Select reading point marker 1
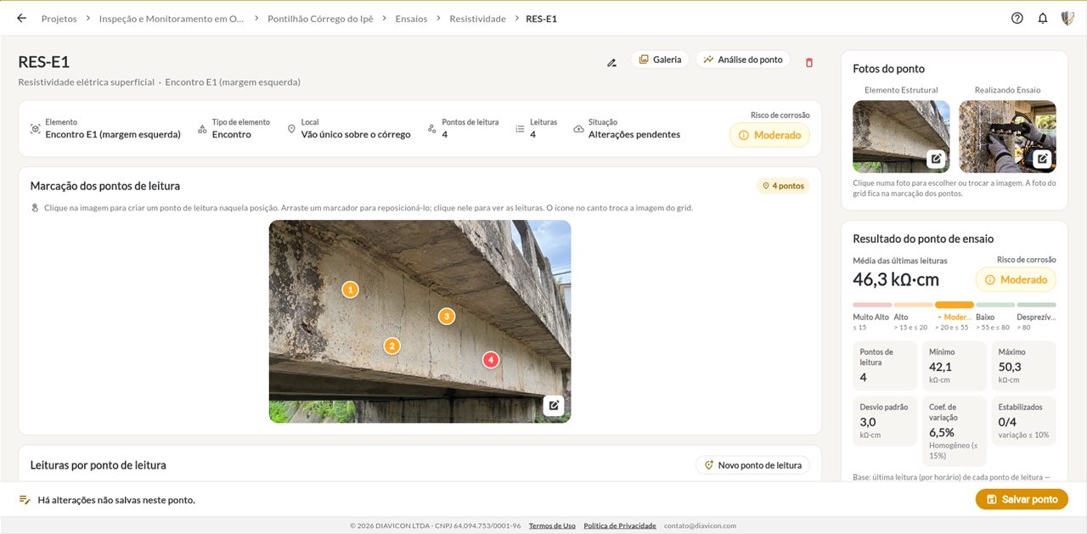Image resolution: width=1087 pixels, height=534 pixels. coord(350,289)
